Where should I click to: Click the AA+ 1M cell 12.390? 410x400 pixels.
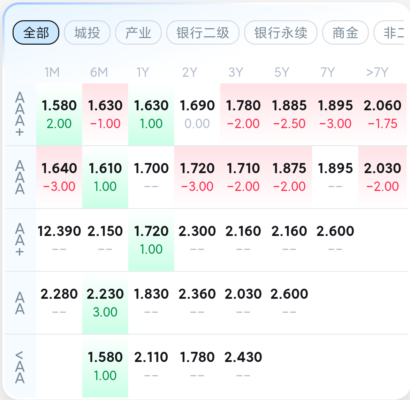(59, 240)
